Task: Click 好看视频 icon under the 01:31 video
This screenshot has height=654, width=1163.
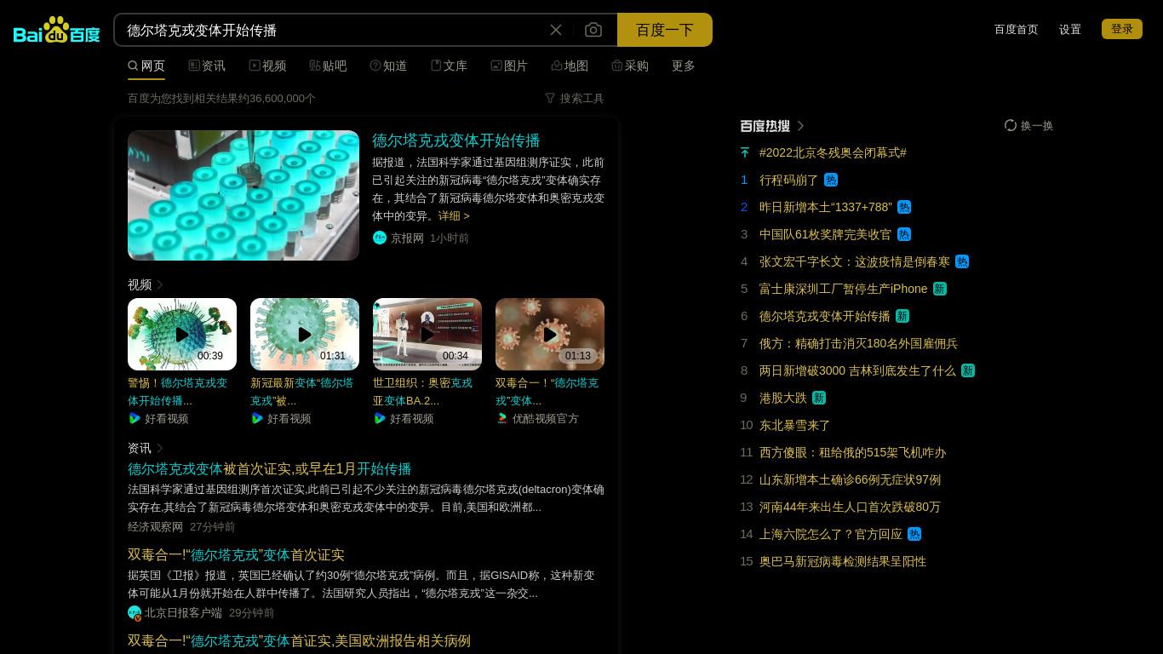Action: click(x=257, y=418)
